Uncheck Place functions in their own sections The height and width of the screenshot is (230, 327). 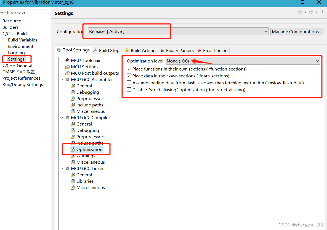[129, 69]
